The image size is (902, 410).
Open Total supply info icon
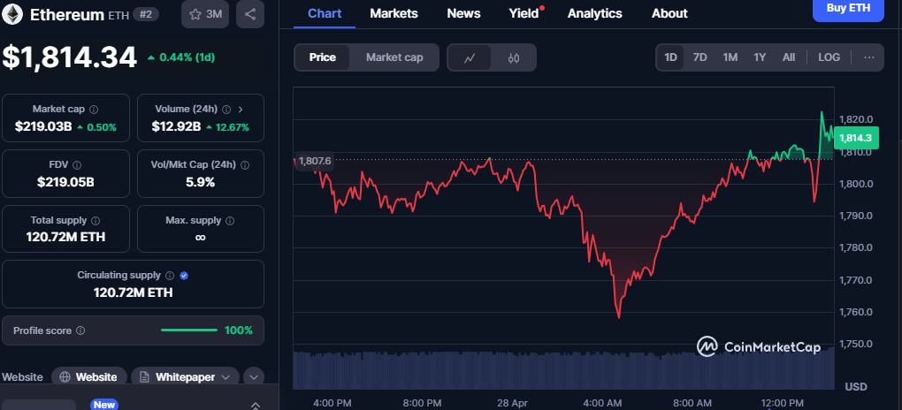96,220
